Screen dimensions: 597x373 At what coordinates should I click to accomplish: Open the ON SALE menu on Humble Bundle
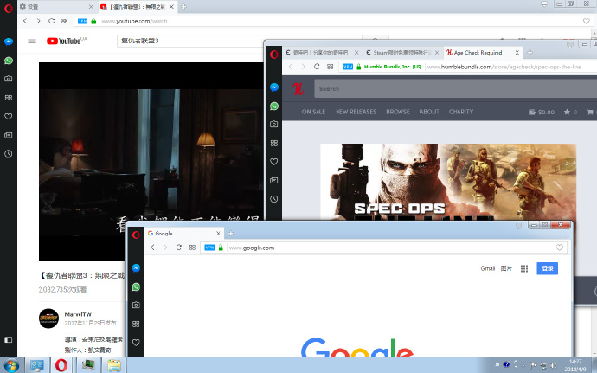point(312,112)
